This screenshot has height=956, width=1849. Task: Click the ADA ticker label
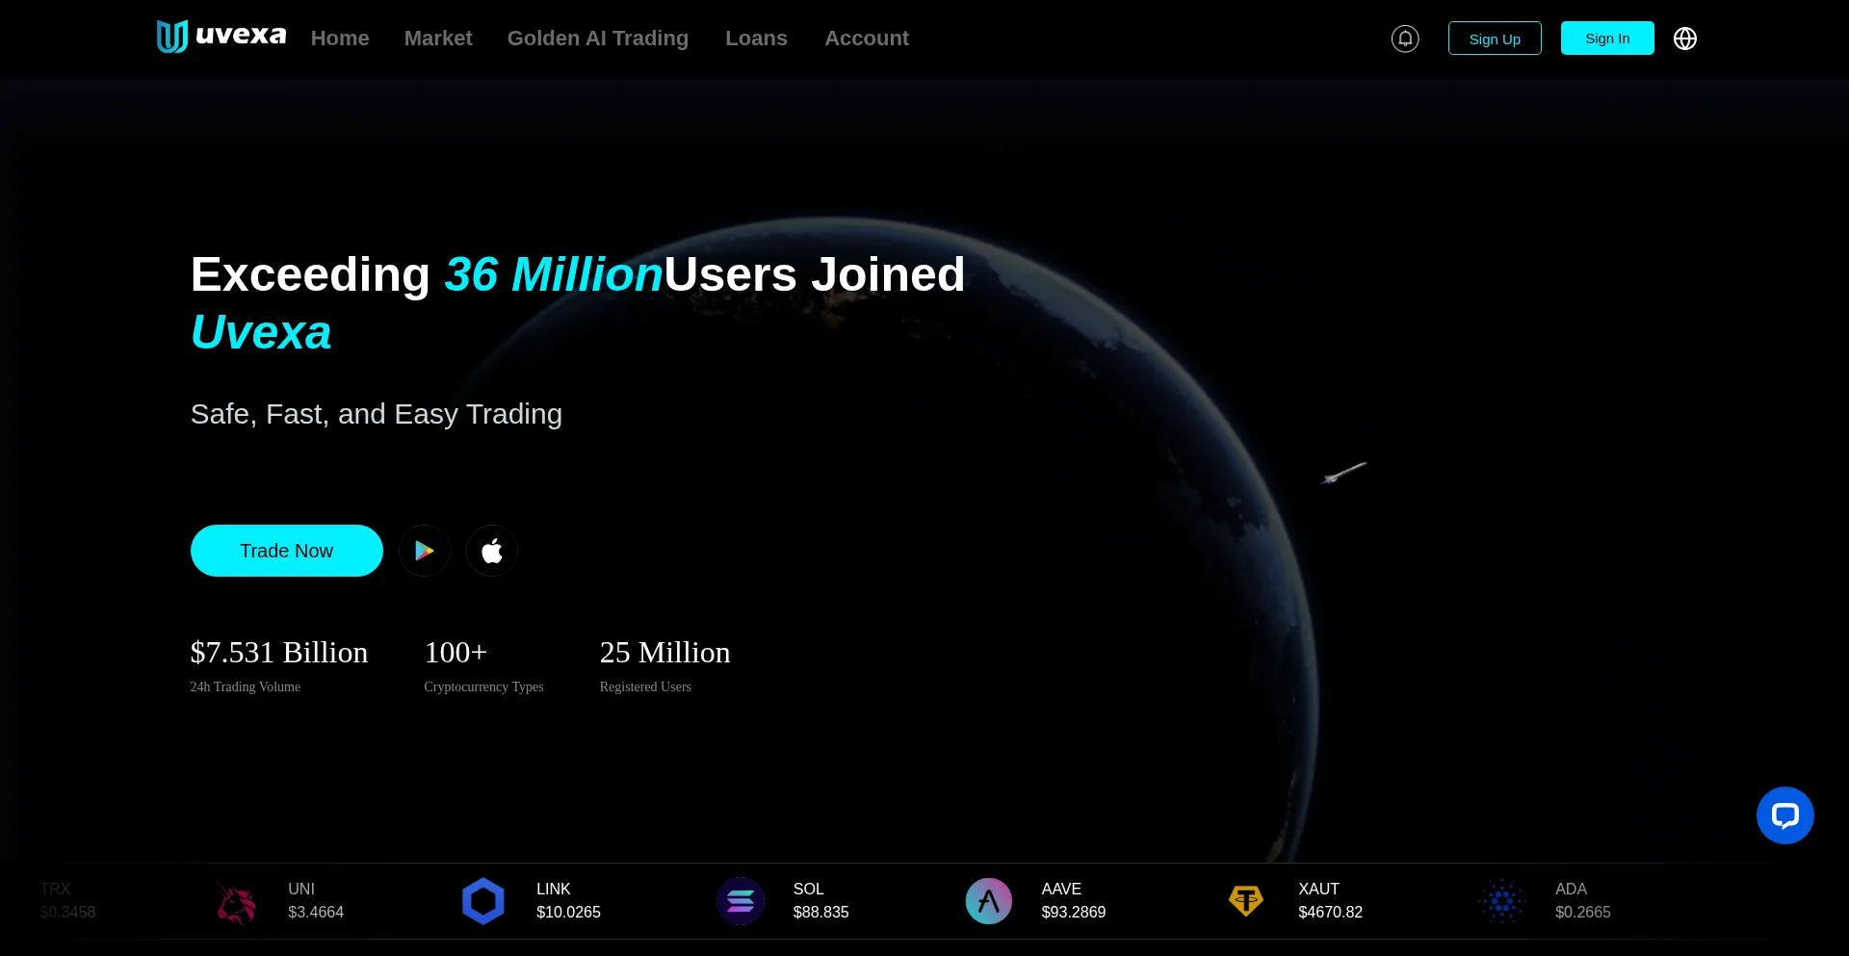click(1571, 890)
